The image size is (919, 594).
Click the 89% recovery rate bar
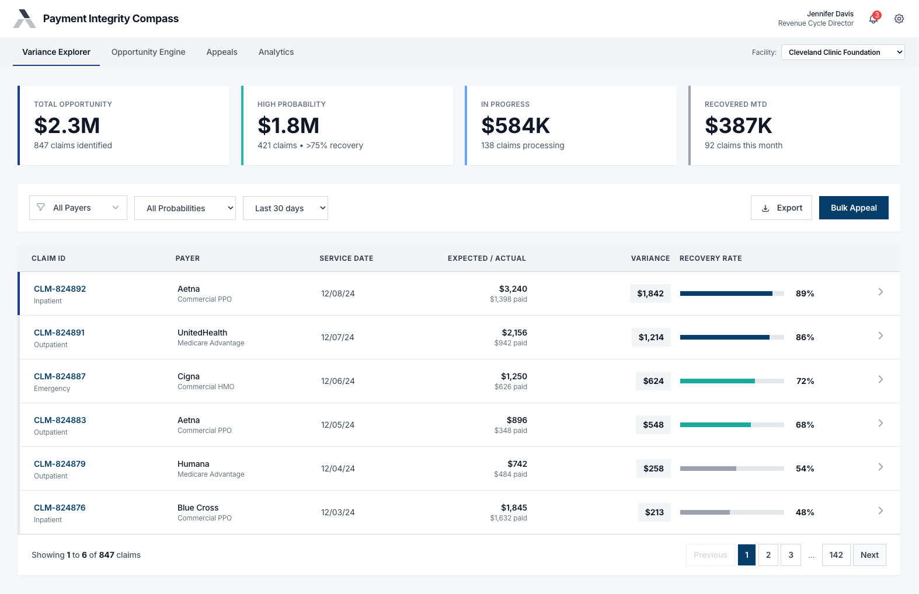pyautogui.click(x=732, y=293)
